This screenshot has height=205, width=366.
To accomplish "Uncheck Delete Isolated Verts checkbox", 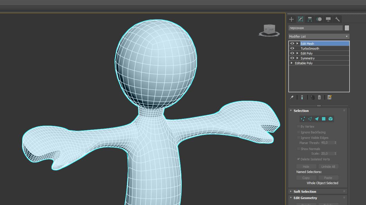I will coord(299,159).
